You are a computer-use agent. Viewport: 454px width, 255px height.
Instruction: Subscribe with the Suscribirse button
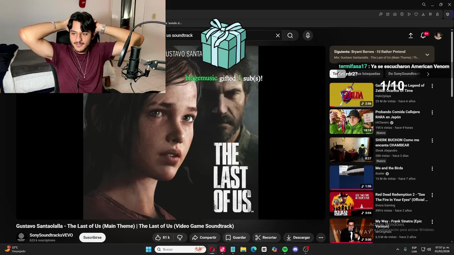tap(92, 238)
